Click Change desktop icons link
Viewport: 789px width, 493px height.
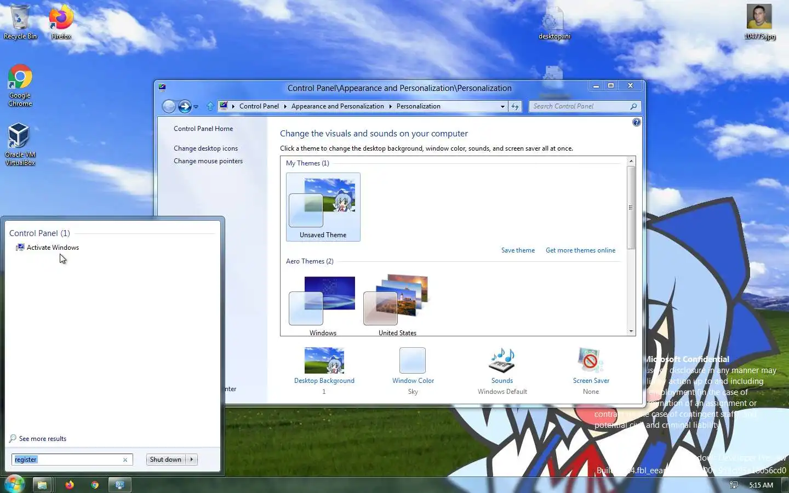205,148
